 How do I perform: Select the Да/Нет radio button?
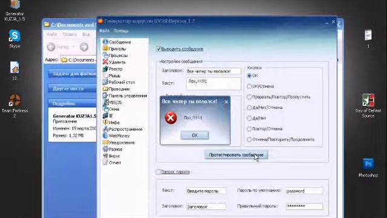coord(249,118)
